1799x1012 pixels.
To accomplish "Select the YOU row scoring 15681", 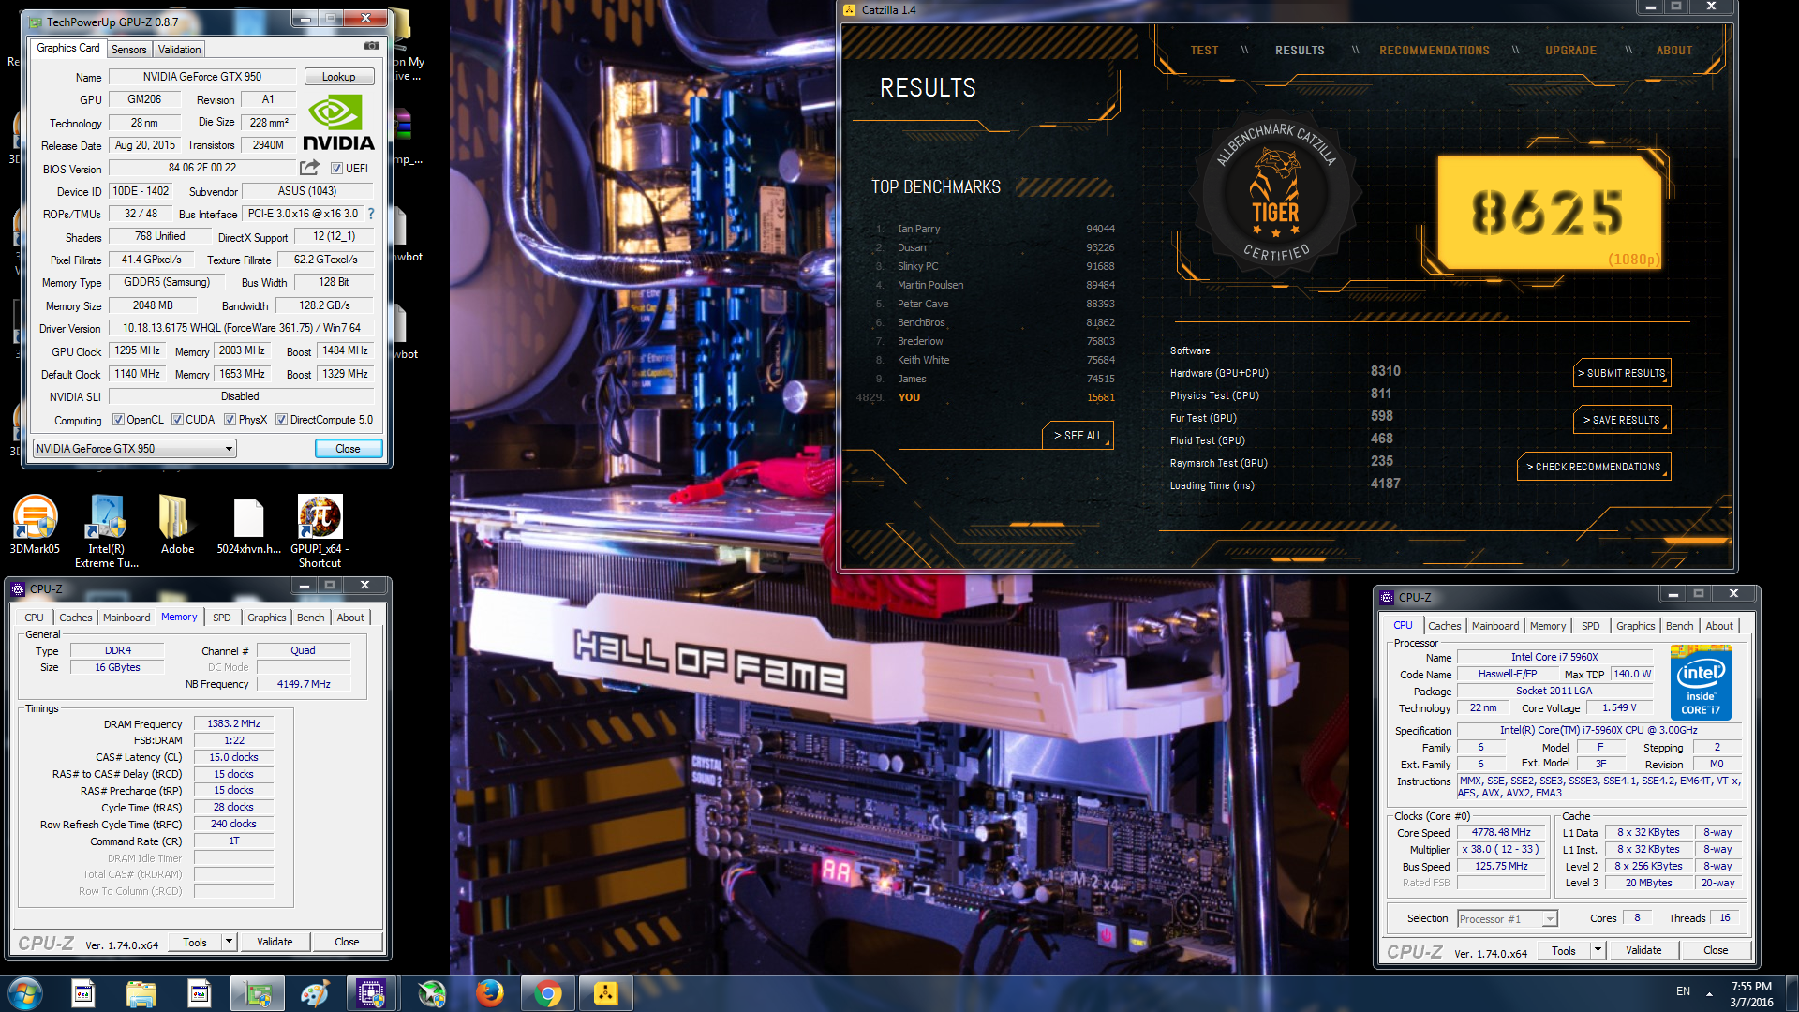I will click(986, 397).
